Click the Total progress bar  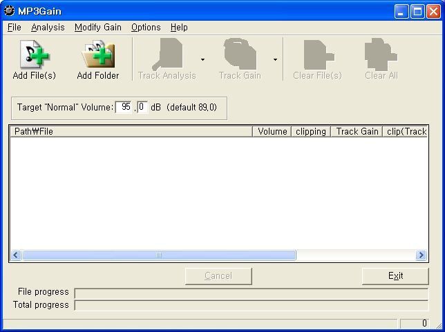point(251,305)
